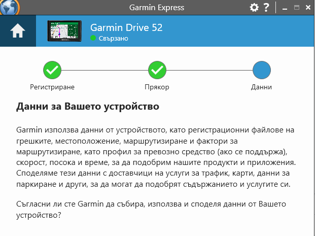Minimize the Garmin Express window

(x=285, y=8)
